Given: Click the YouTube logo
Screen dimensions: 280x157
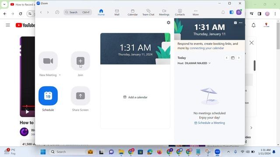Looking at the screenshot, I should [x=25, y=25].
